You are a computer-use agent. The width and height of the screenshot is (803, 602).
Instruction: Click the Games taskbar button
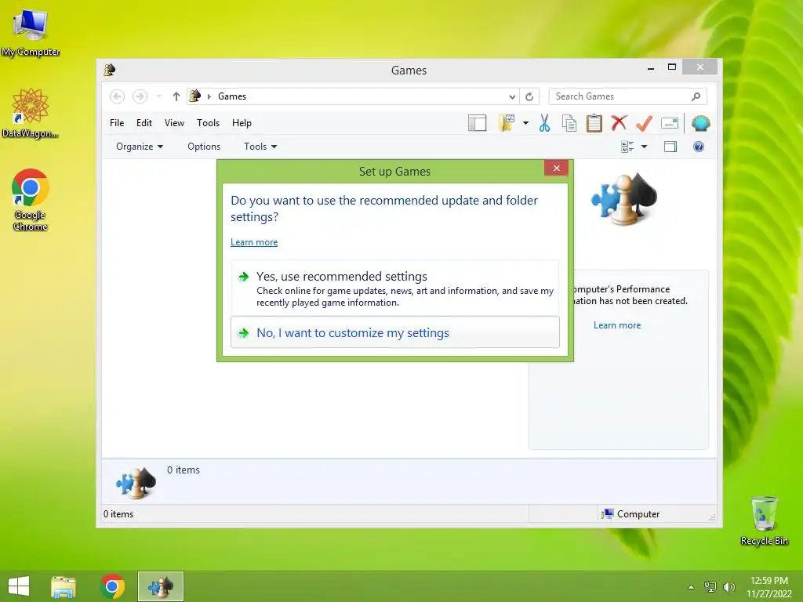click(161, 586)
